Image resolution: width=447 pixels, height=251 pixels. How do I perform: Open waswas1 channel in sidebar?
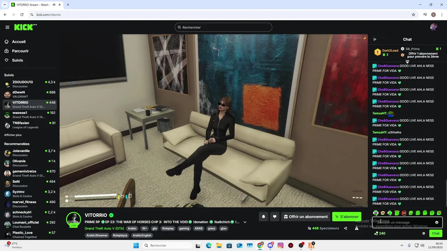[30, 115]
